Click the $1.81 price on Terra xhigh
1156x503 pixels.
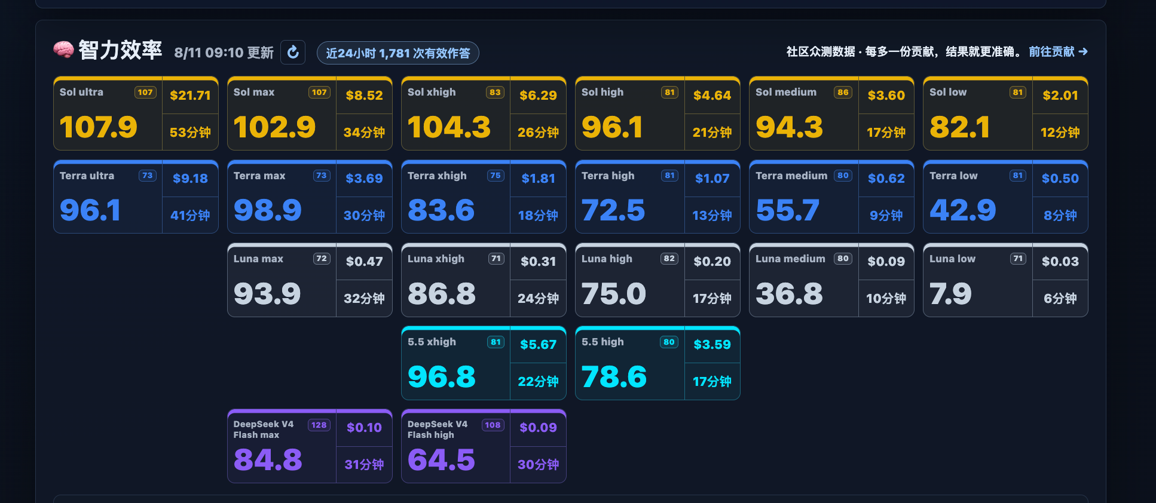point(538,179)
